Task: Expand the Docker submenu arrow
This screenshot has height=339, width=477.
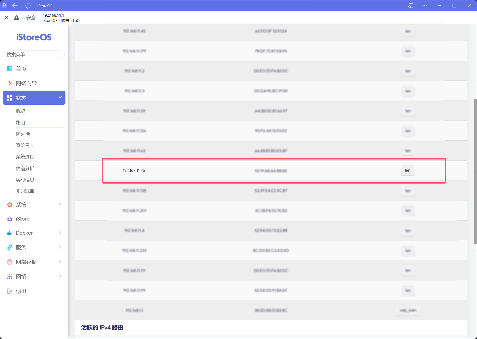Action: [60, 233]
